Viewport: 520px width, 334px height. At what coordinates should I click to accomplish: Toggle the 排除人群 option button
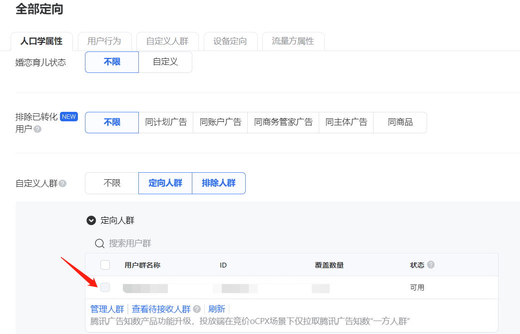219,183
